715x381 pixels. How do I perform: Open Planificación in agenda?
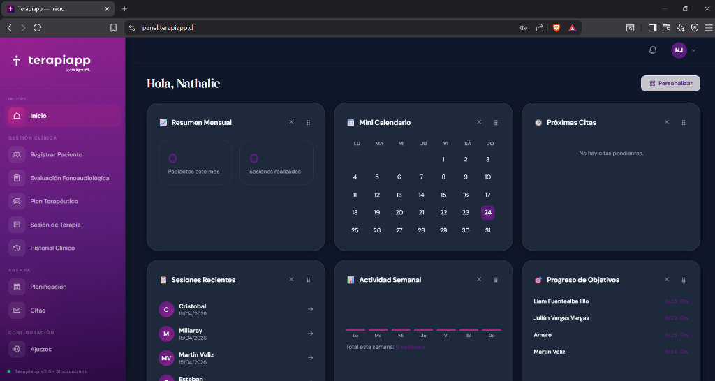[64, 287]
